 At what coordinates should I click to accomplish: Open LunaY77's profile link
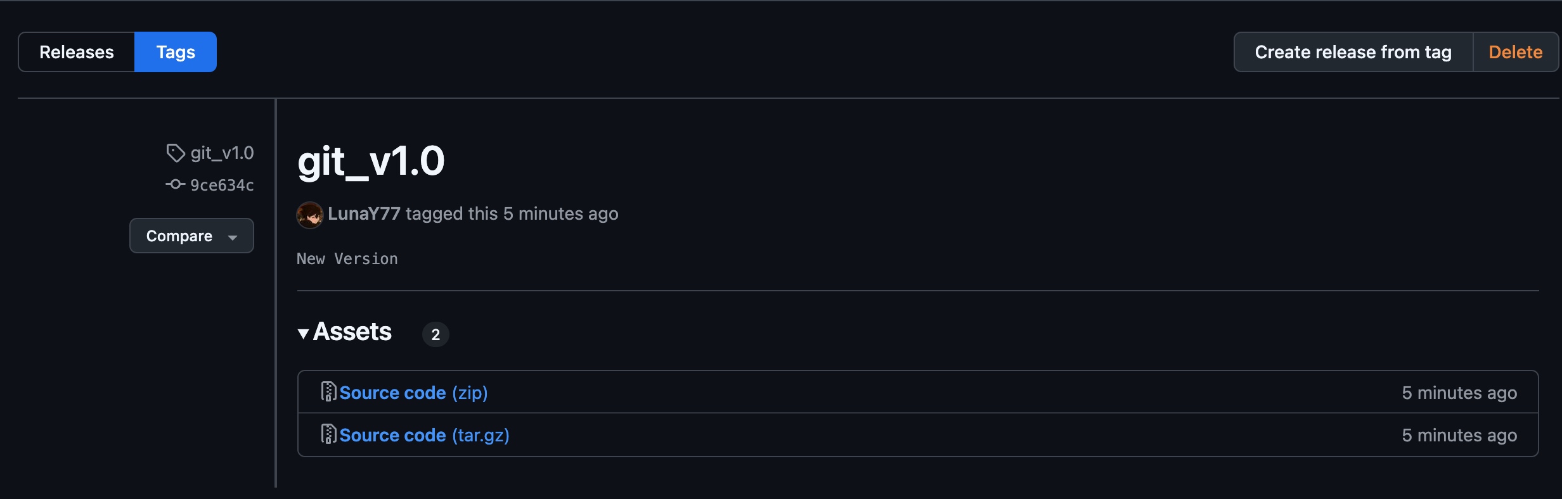(x=364, y=213)
